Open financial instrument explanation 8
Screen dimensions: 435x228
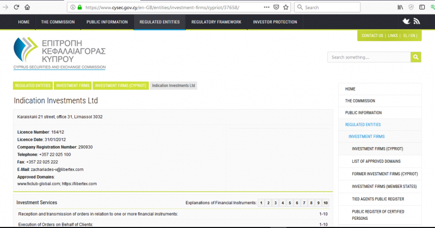click(311, 203)
